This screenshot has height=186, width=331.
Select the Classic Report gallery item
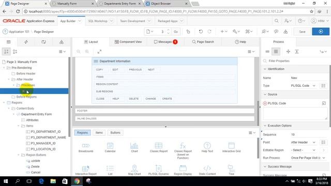coord(159,147)
